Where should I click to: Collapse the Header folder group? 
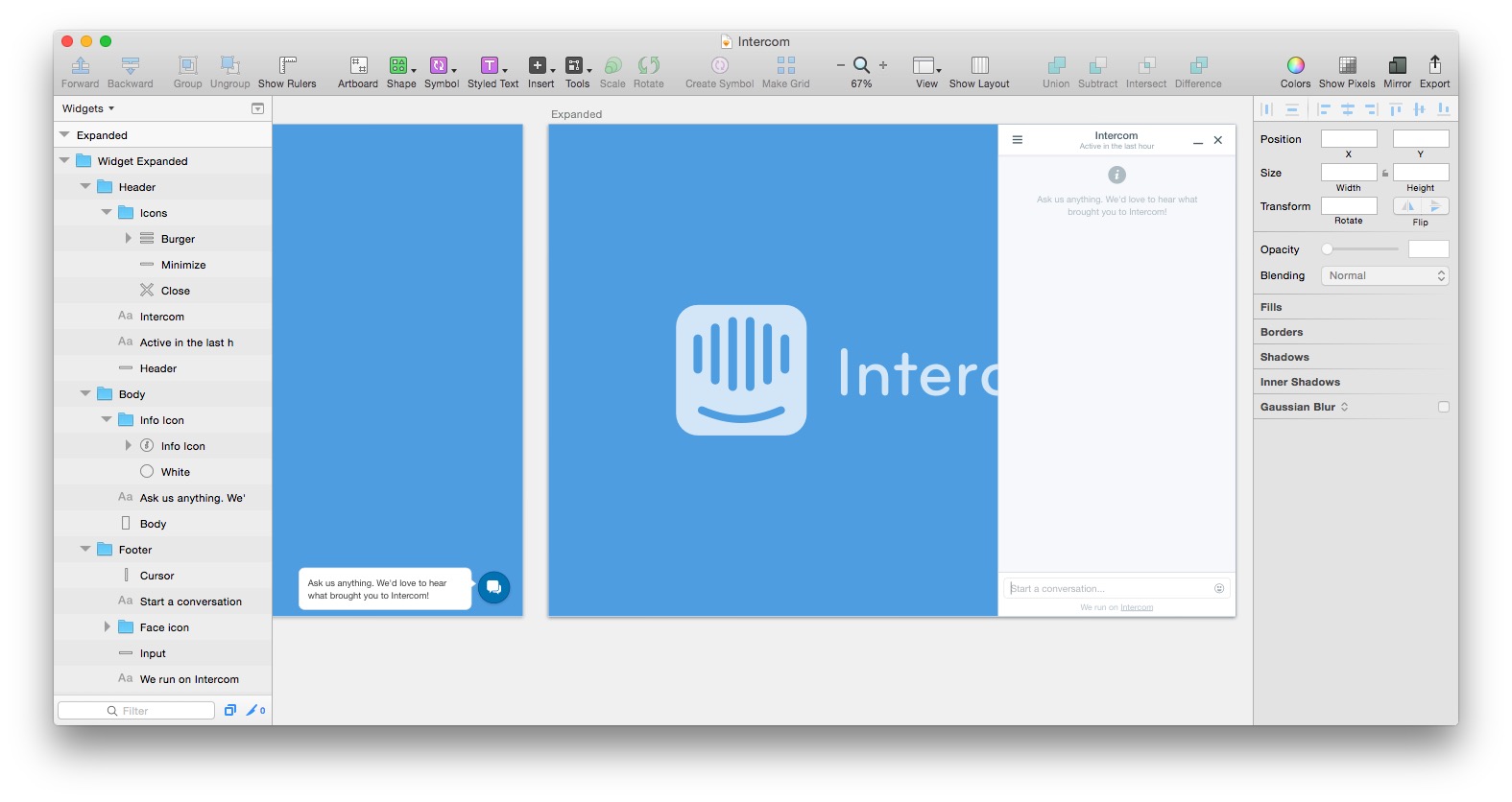[x=85, y=187]
